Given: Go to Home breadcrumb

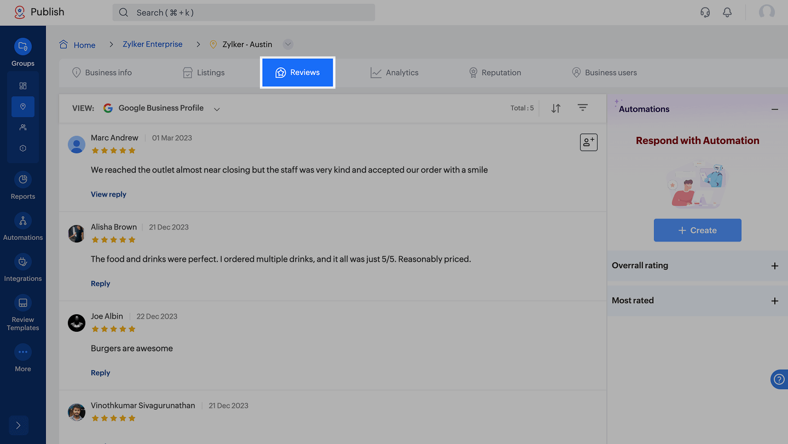Looking at the screenshot, I should click(78, 45).
